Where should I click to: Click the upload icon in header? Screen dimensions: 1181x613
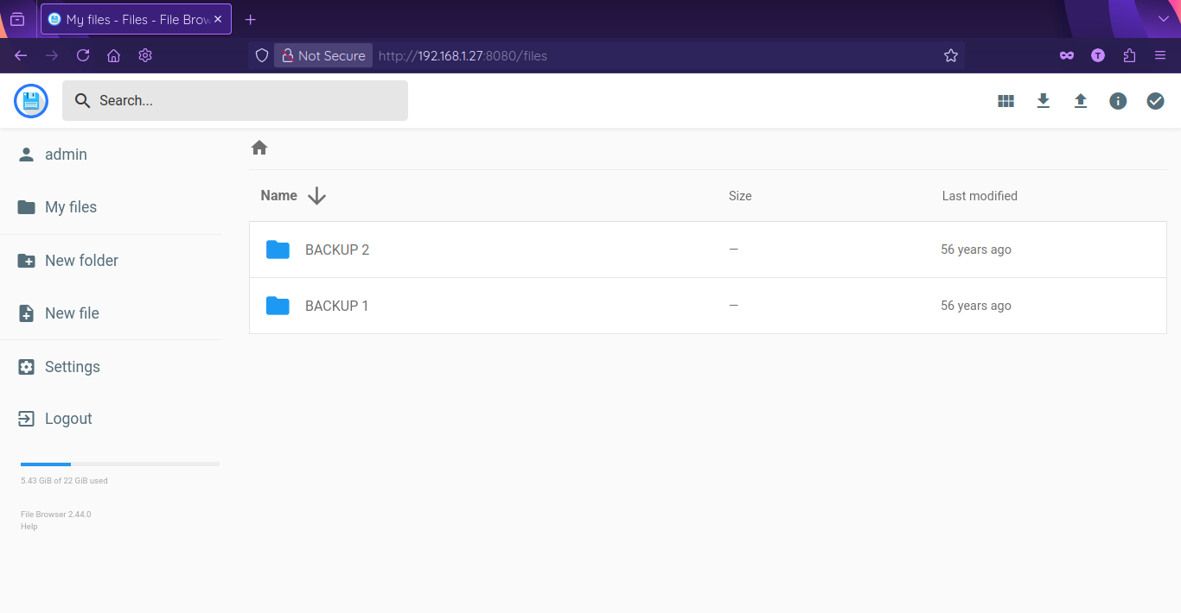pos(1081,101)
